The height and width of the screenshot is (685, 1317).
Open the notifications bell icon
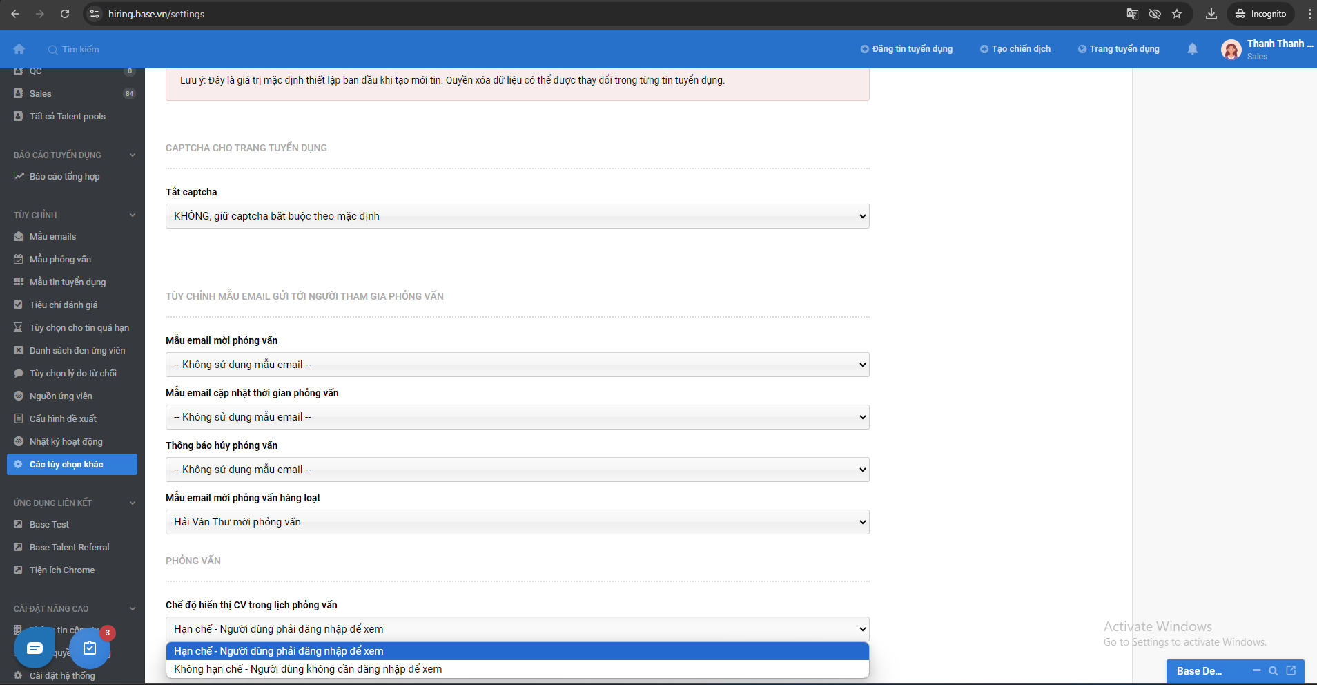click(x=1192, y=49)
